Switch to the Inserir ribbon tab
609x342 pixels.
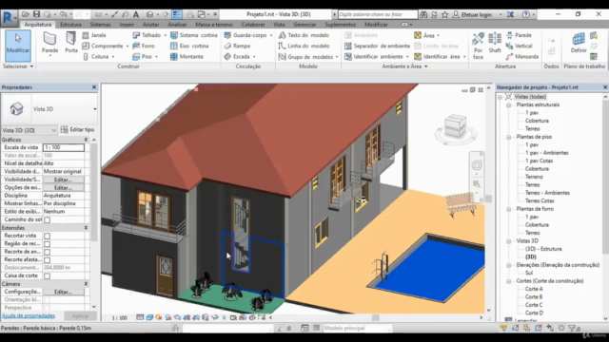click(x=127, y=25)
